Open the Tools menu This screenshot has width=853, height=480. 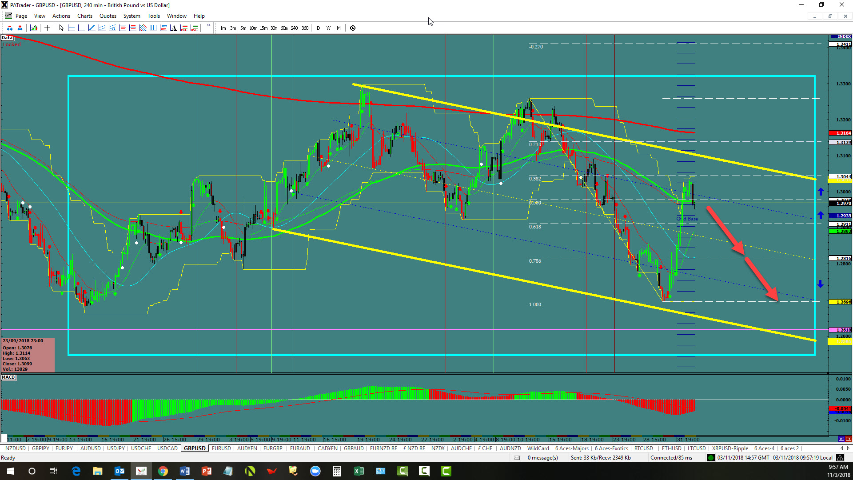(153, 16)
